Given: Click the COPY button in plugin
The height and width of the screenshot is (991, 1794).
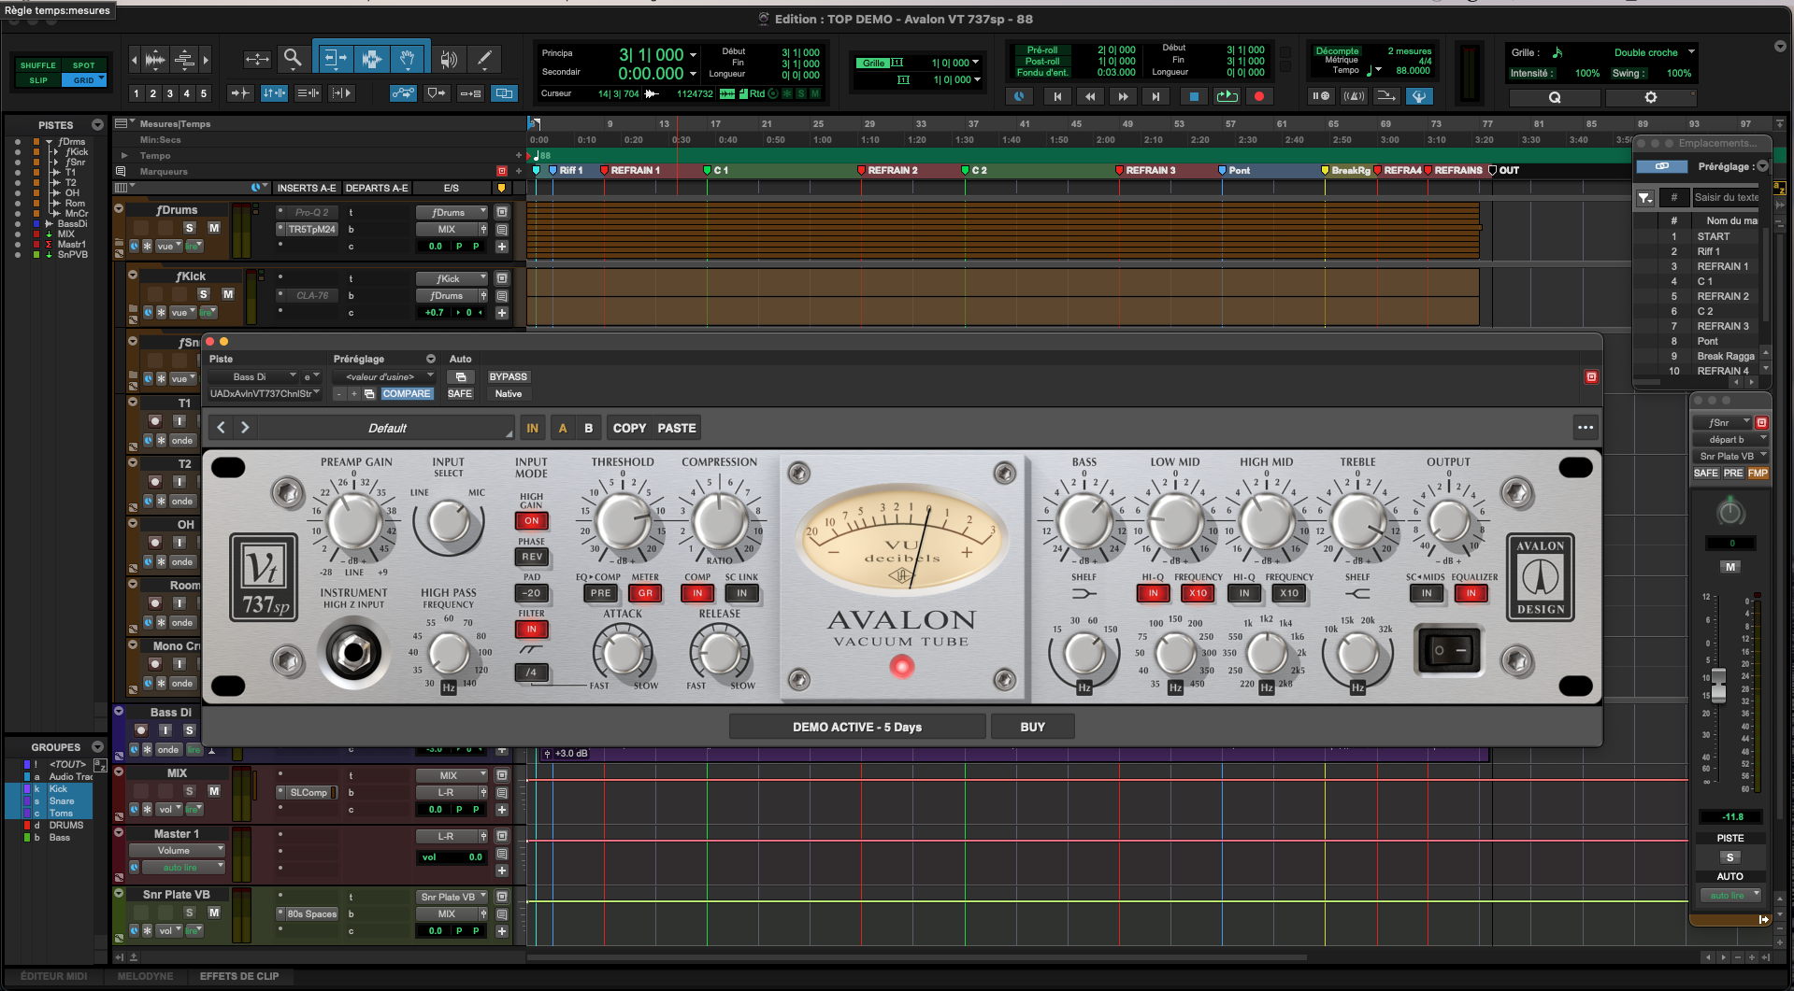Looking at the screenshot, I should pos(629,428).
